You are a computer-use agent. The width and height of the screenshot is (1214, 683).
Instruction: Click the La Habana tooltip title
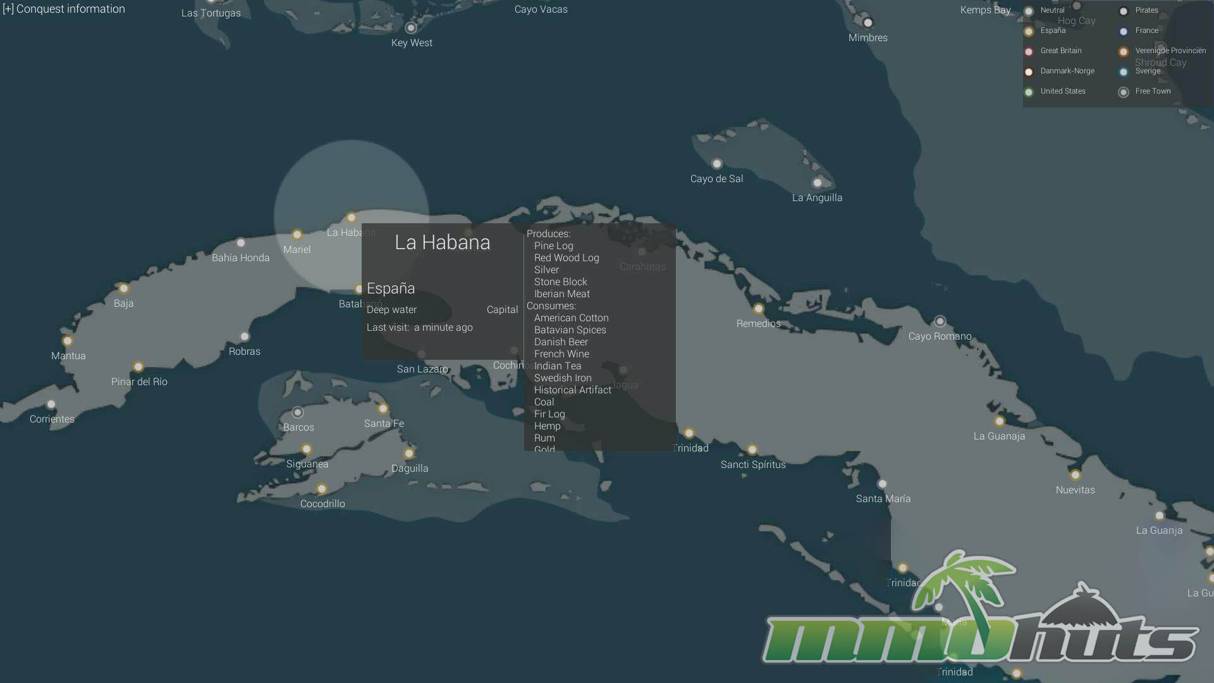(442, 242)
